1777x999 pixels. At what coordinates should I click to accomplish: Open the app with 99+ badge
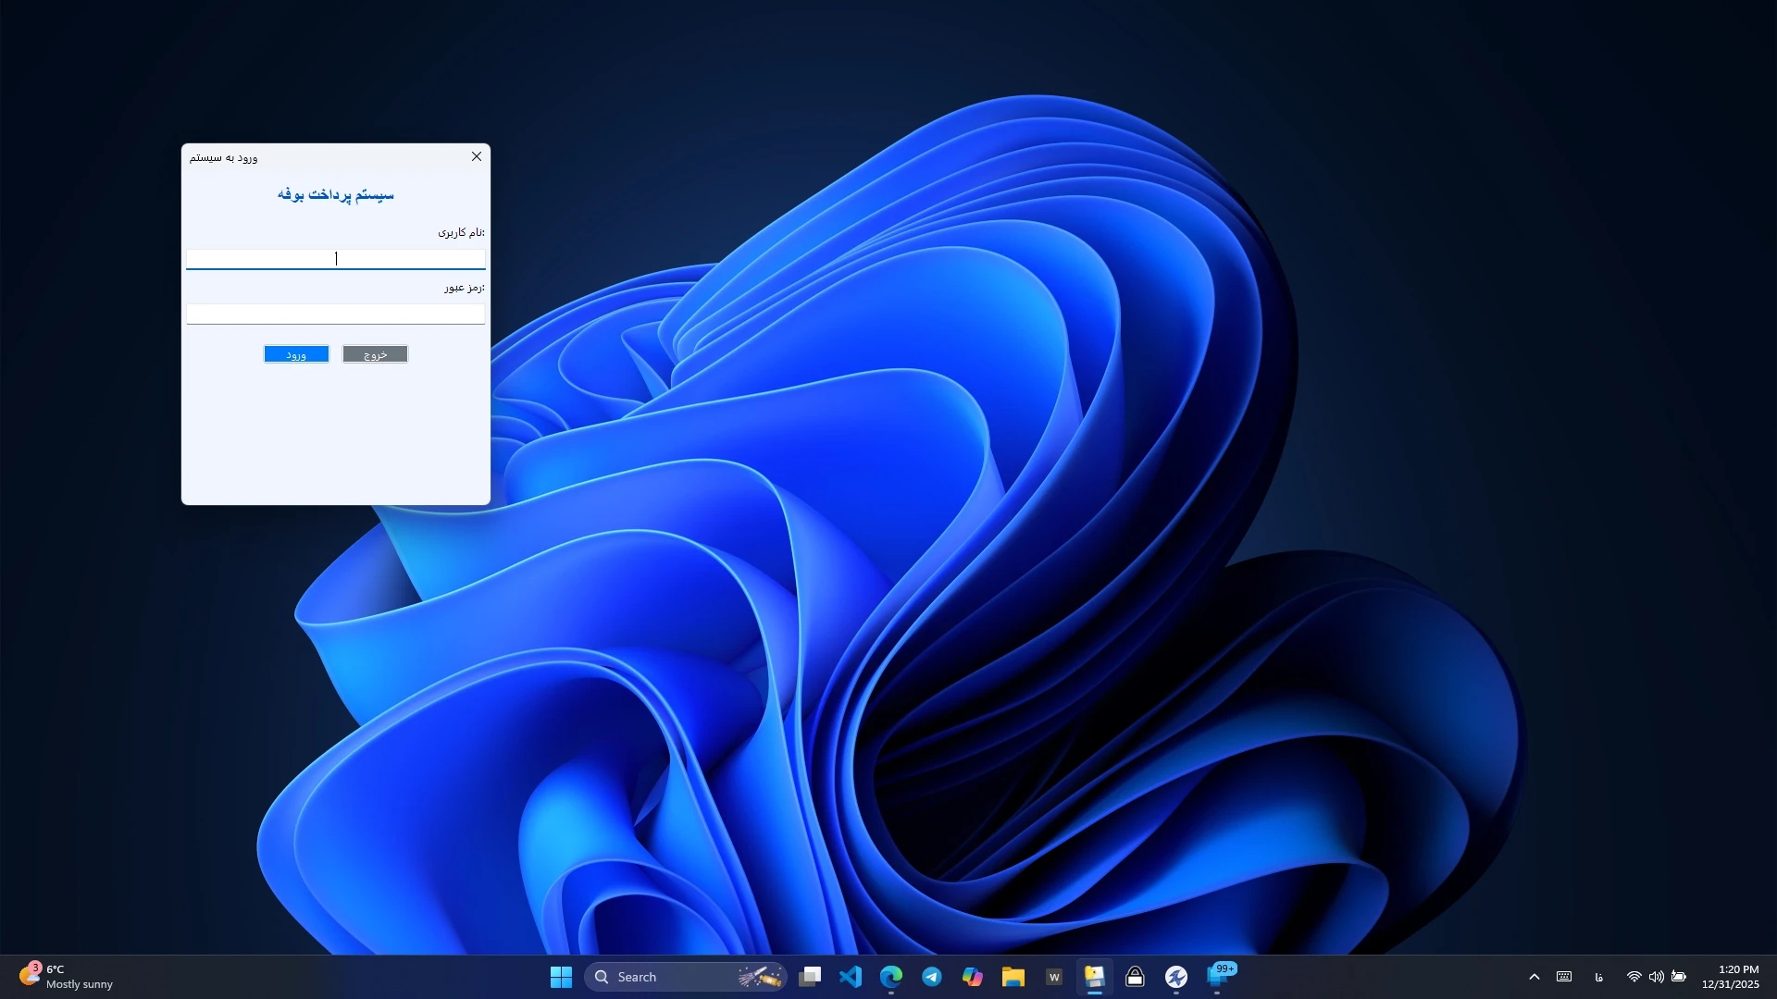[x=1218, y=977]
